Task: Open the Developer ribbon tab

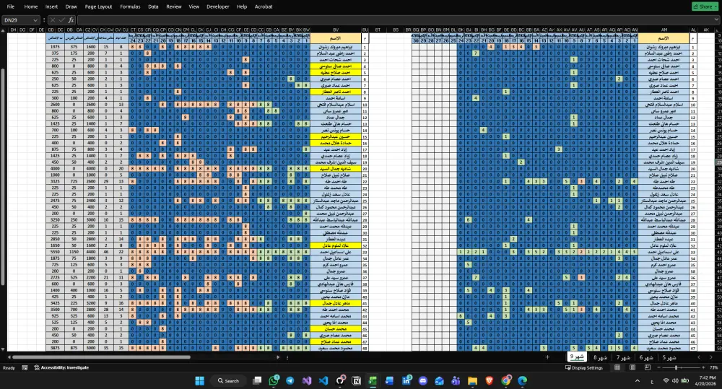Action: pyautogui.click(x=218, y=6)
